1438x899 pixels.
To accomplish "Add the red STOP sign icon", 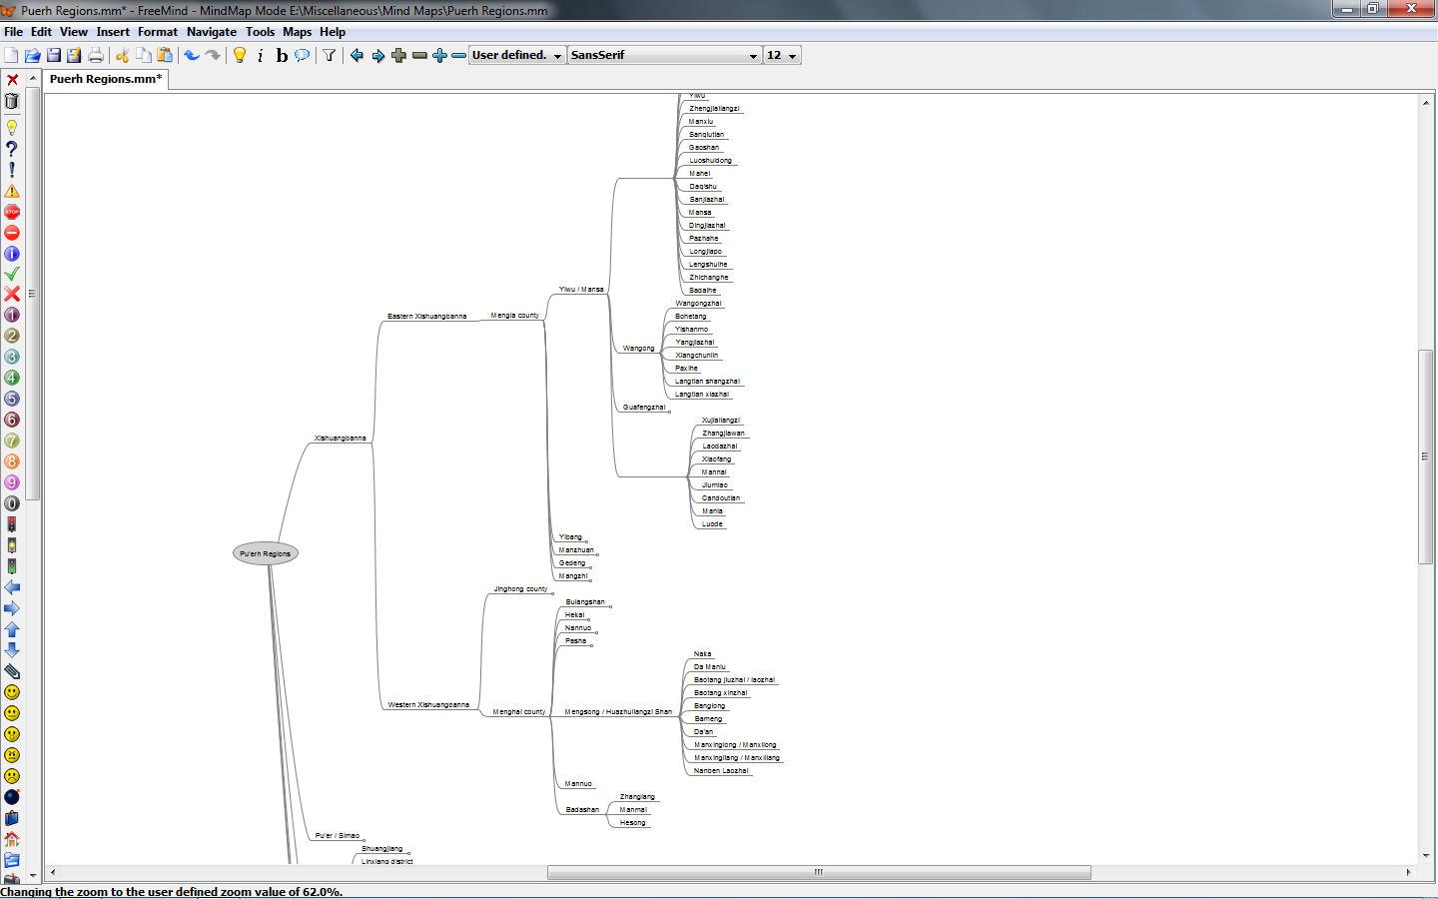I will point(12,212).
